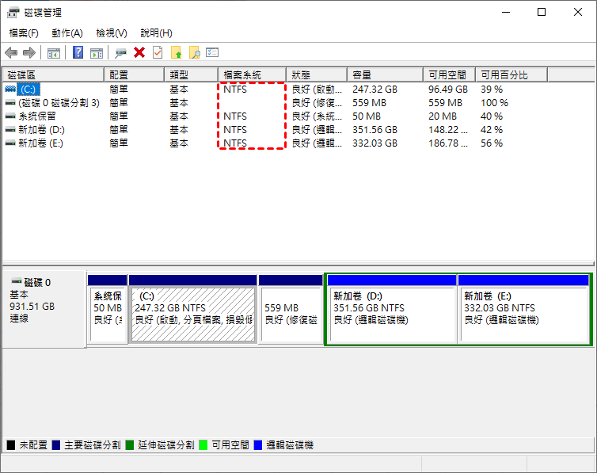Viewport: 597px width, 473px height.
Task: Select the 系統保留 50 MB partition block
Action: click(x=108, y=309)
